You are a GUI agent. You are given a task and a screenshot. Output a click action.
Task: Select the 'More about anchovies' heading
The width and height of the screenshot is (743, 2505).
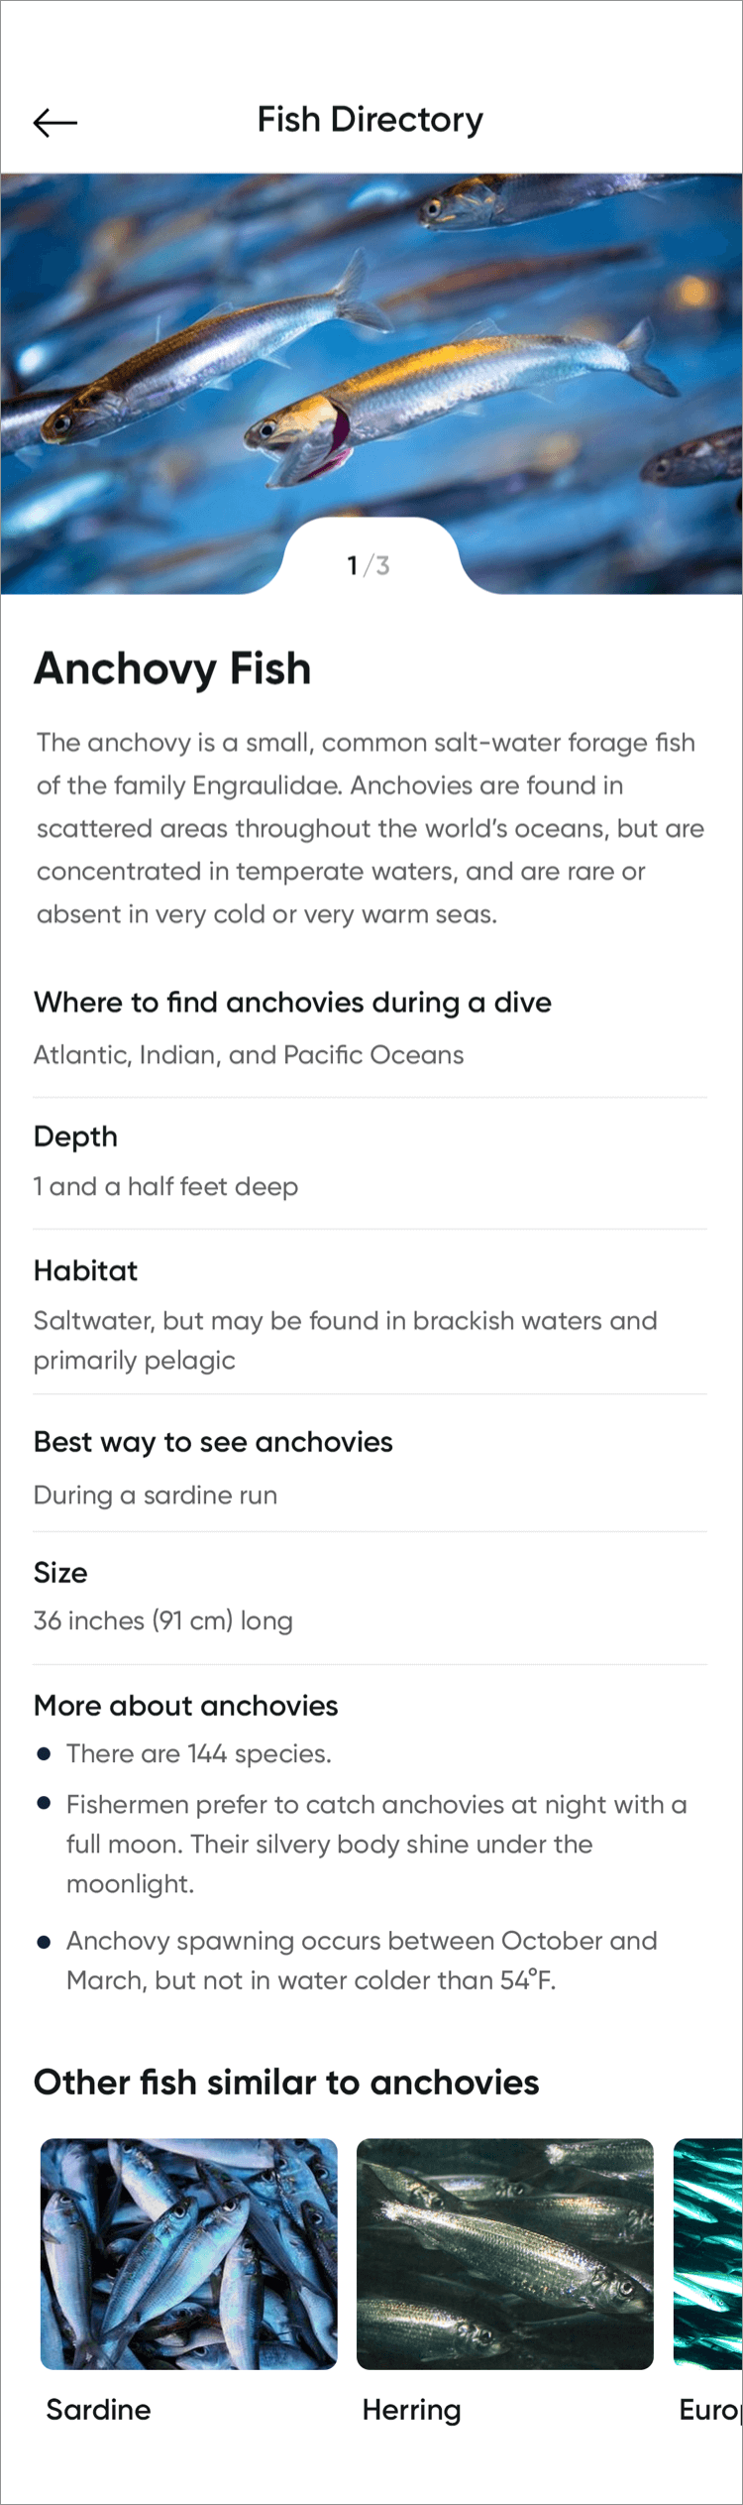coord(185,1706)
